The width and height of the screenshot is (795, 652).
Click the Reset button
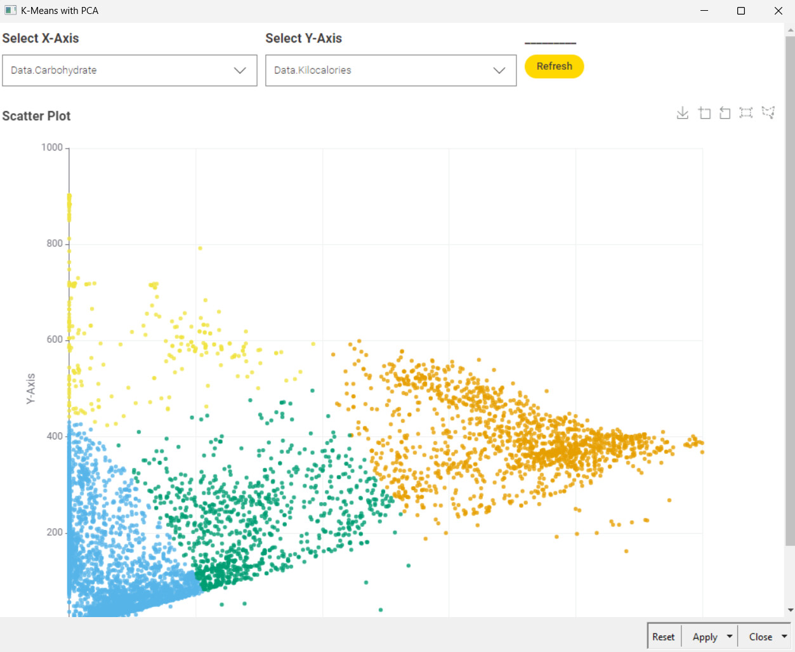(664, 636)
